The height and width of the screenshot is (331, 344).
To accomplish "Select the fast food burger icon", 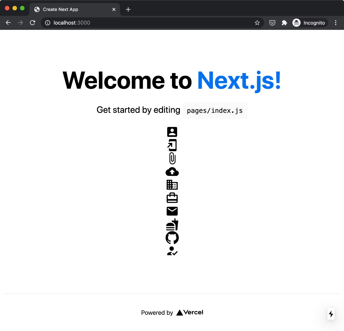I will pyautogui.click(x=172, y=225).
